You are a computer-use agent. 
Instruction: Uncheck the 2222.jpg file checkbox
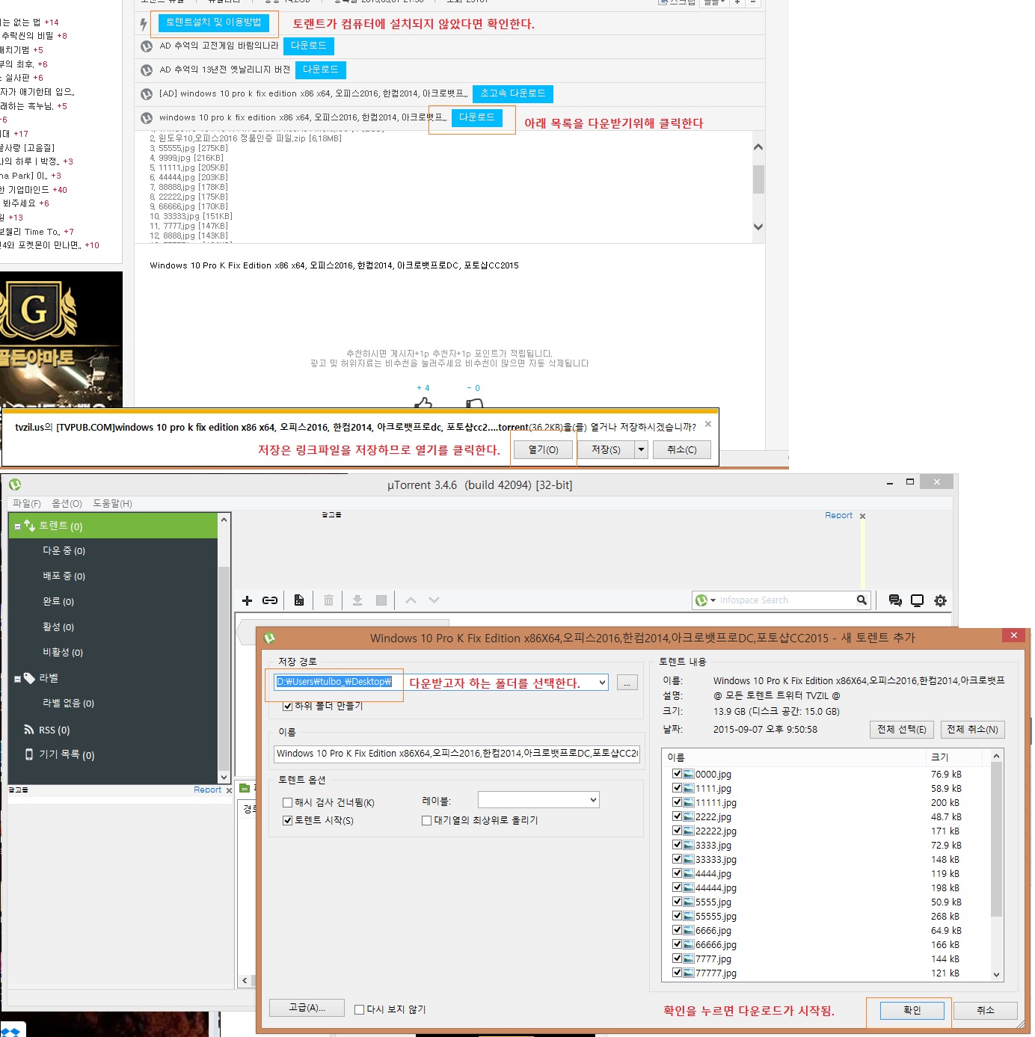pos(677,816)
